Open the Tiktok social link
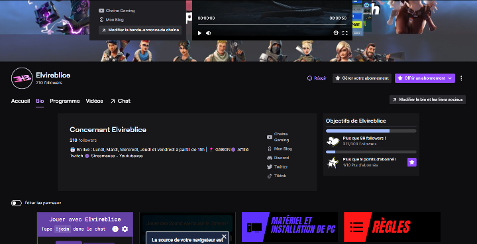 coord(277,176)
